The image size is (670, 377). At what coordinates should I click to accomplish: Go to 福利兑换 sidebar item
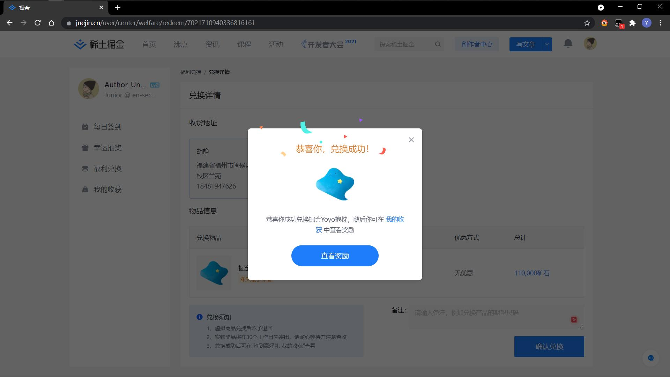point(107,169)
